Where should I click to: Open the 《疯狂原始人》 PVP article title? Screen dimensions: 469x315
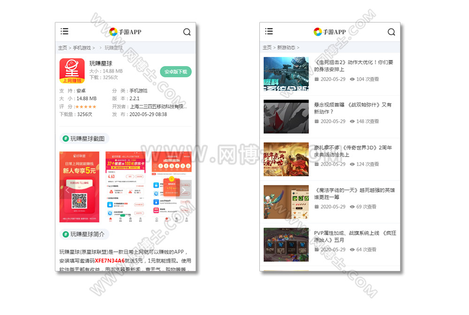(355, 236)
